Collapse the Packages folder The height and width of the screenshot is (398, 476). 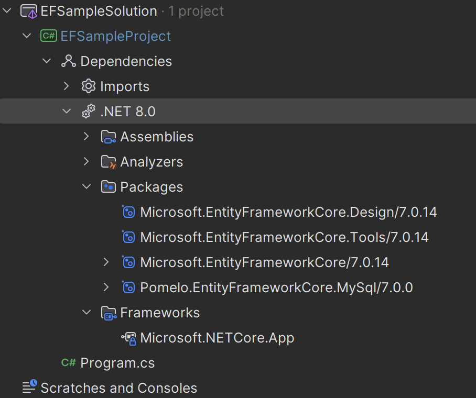86,186
